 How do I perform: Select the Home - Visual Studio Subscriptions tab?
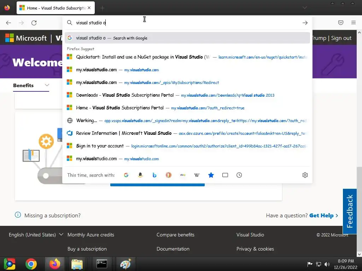tap(56, 8)
